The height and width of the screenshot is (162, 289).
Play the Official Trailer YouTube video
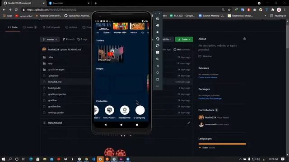(x=110, y=54)
